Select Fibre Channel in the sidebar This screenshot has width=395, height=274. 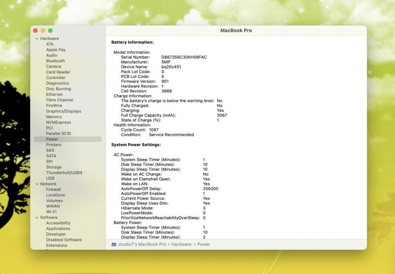(x=59, y=100)
